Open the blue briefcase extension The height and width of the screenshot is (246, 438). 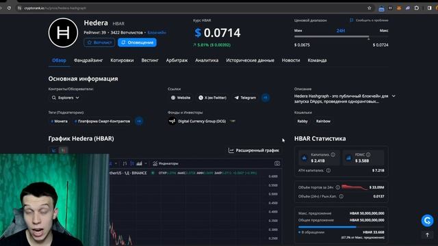[x=381, y=9]
